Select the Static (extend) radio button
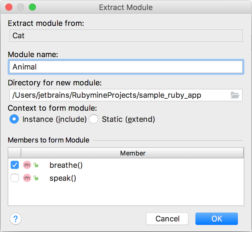Viewport: 252px width, 232px height. pos(93,119)
